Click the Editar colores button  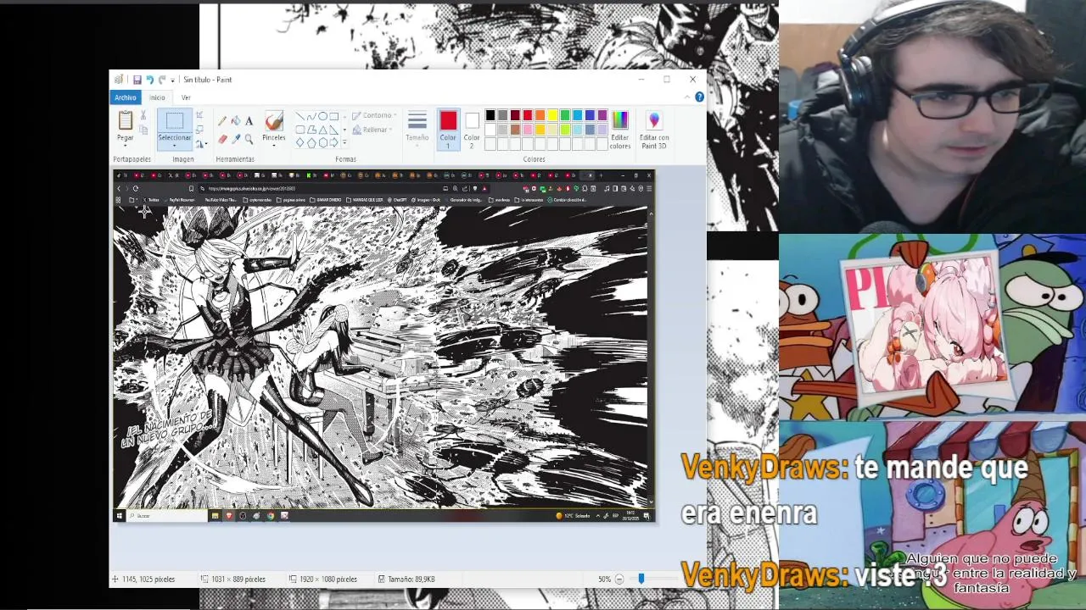(620, 129)
